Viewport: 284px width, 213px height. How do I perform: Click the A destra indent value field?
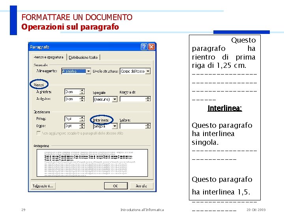(x=72, y=99)
